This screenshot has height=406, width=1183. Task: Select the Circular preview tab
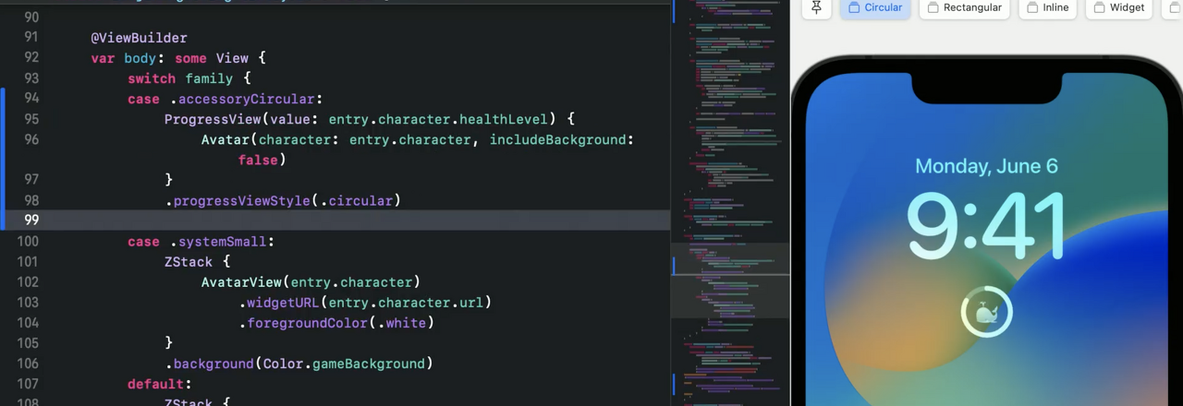(x=874, y=7)
